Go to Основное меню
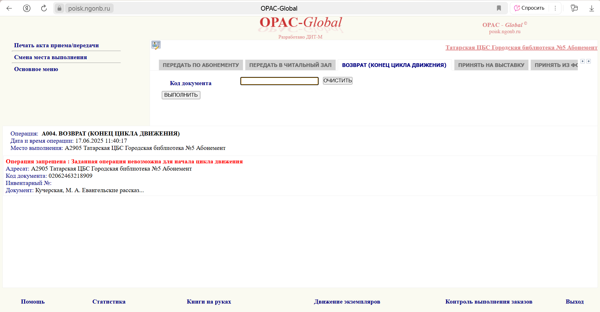This screenshot has height=312, width=600. pyautogui.click(x=36, y=69)
